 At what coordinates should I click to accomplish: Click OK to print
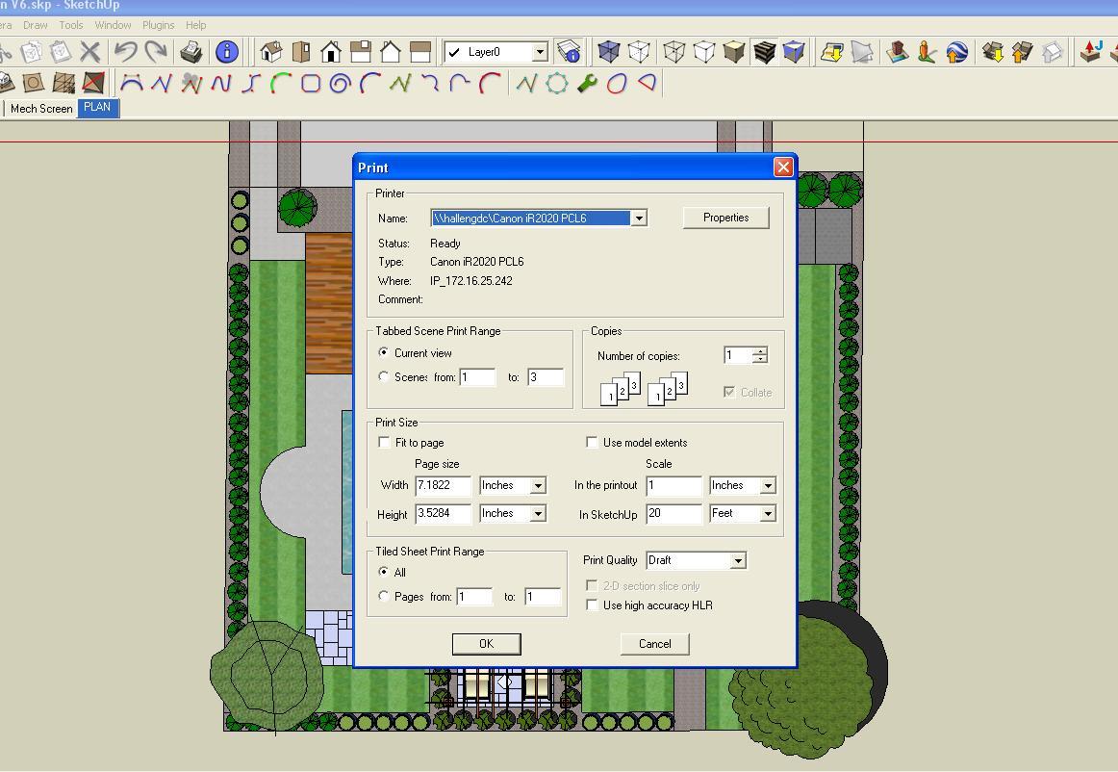click(x=486, y=644)
